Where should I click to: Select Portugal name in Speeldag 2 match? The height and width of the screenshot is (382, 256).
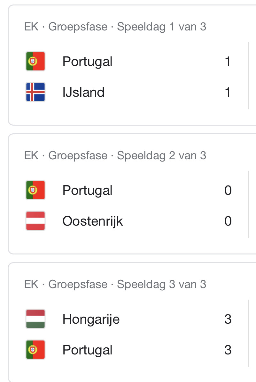click(88, 190)
